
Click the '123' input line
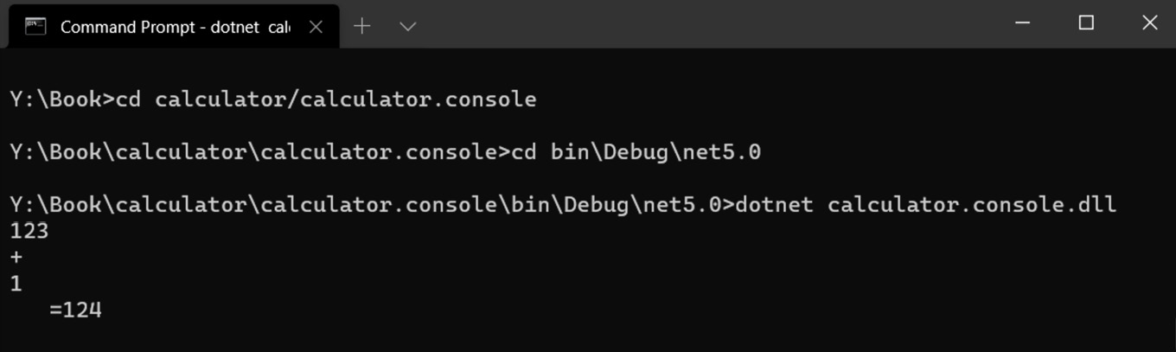click(x=29, y=231)
